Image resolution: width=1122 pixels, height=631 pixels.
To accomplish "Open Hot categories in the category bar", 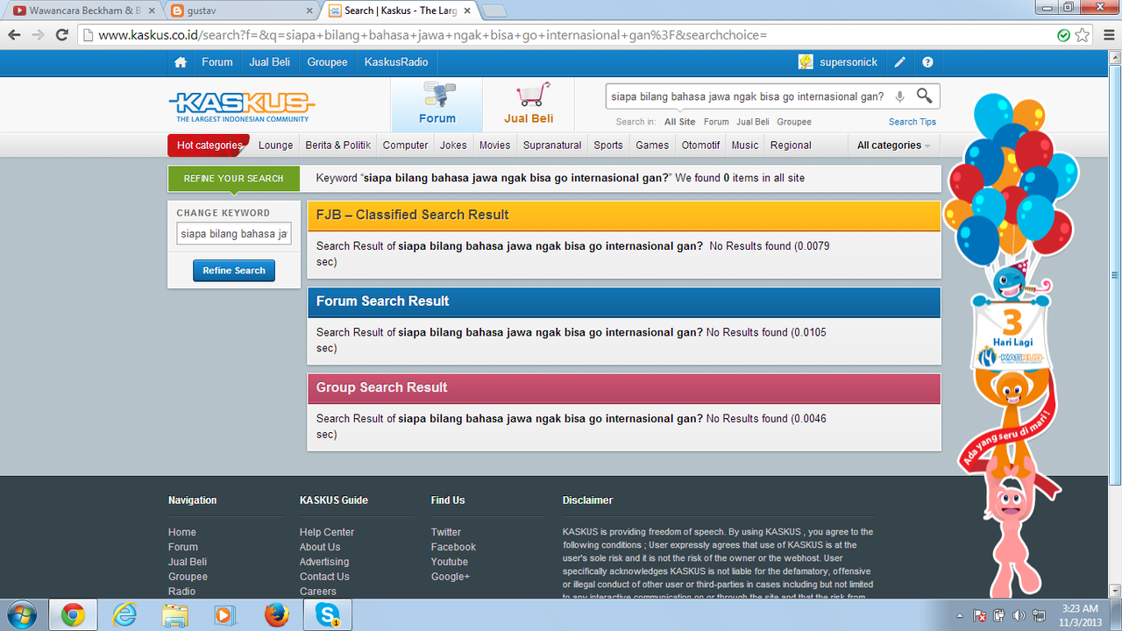I will (209, 145).
